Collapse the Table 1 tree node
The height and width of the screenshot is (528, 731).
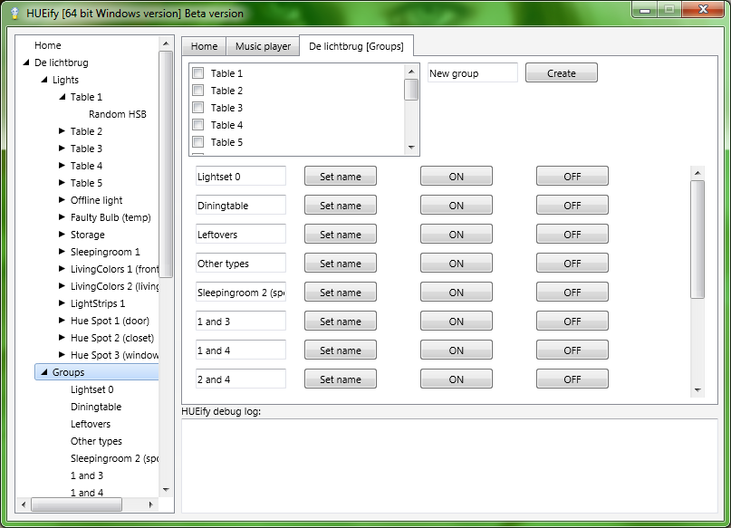(62, 97)
